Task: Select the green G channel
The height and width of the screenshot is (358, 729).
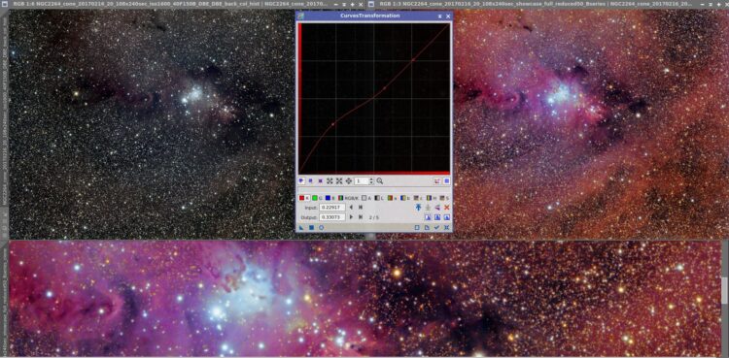Action: click(x=317, y=198)
